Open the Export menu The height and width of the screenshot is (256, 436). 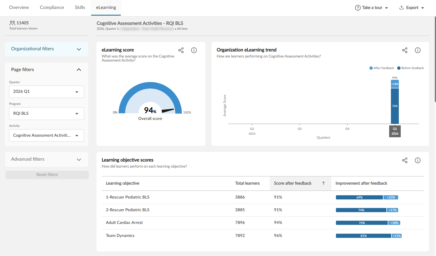click(x=412, y=8)
